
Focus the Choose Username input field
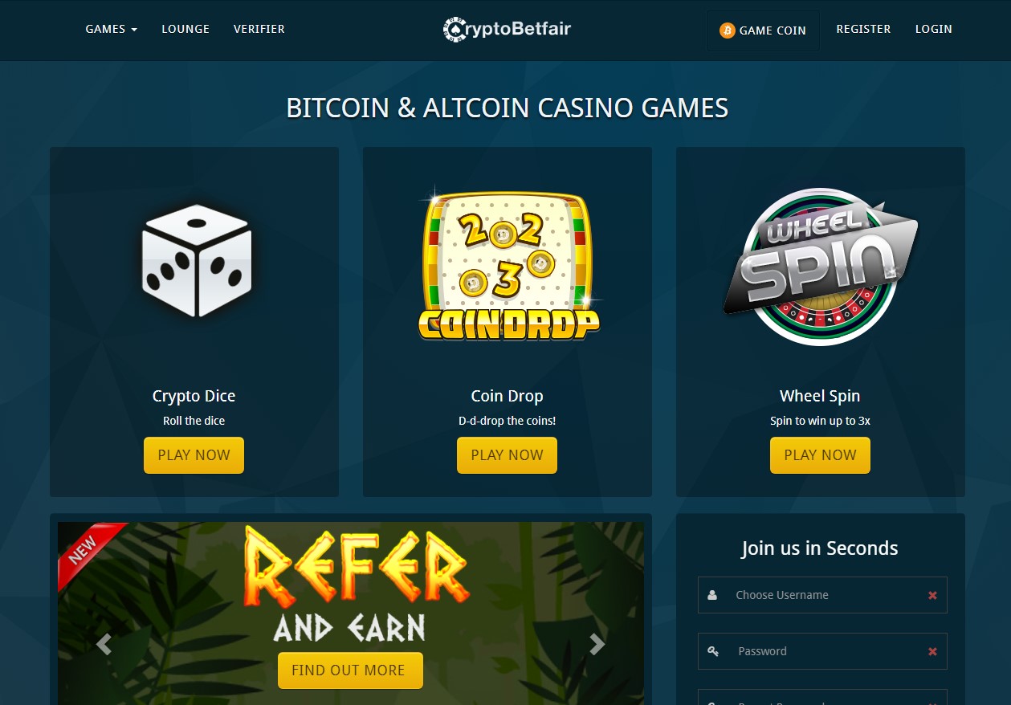pos(822,595)
